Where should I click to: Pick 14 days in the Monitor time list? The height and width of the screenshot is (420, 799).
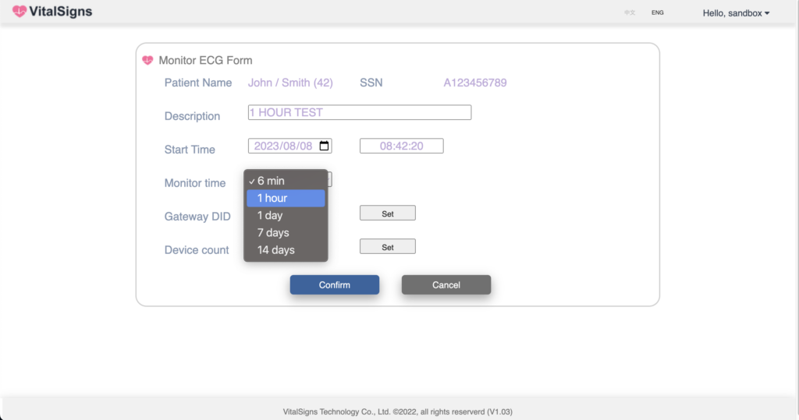286,250
